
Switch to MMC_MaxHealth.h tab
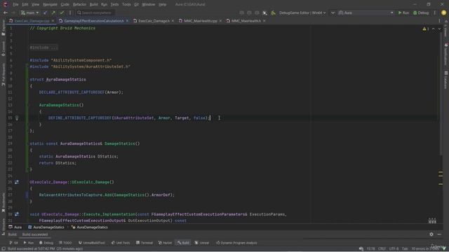(x=246, y=21)
